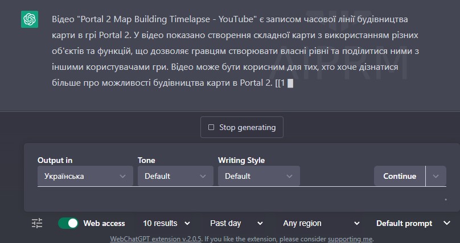Click the Output in label

tap(55, 160)
